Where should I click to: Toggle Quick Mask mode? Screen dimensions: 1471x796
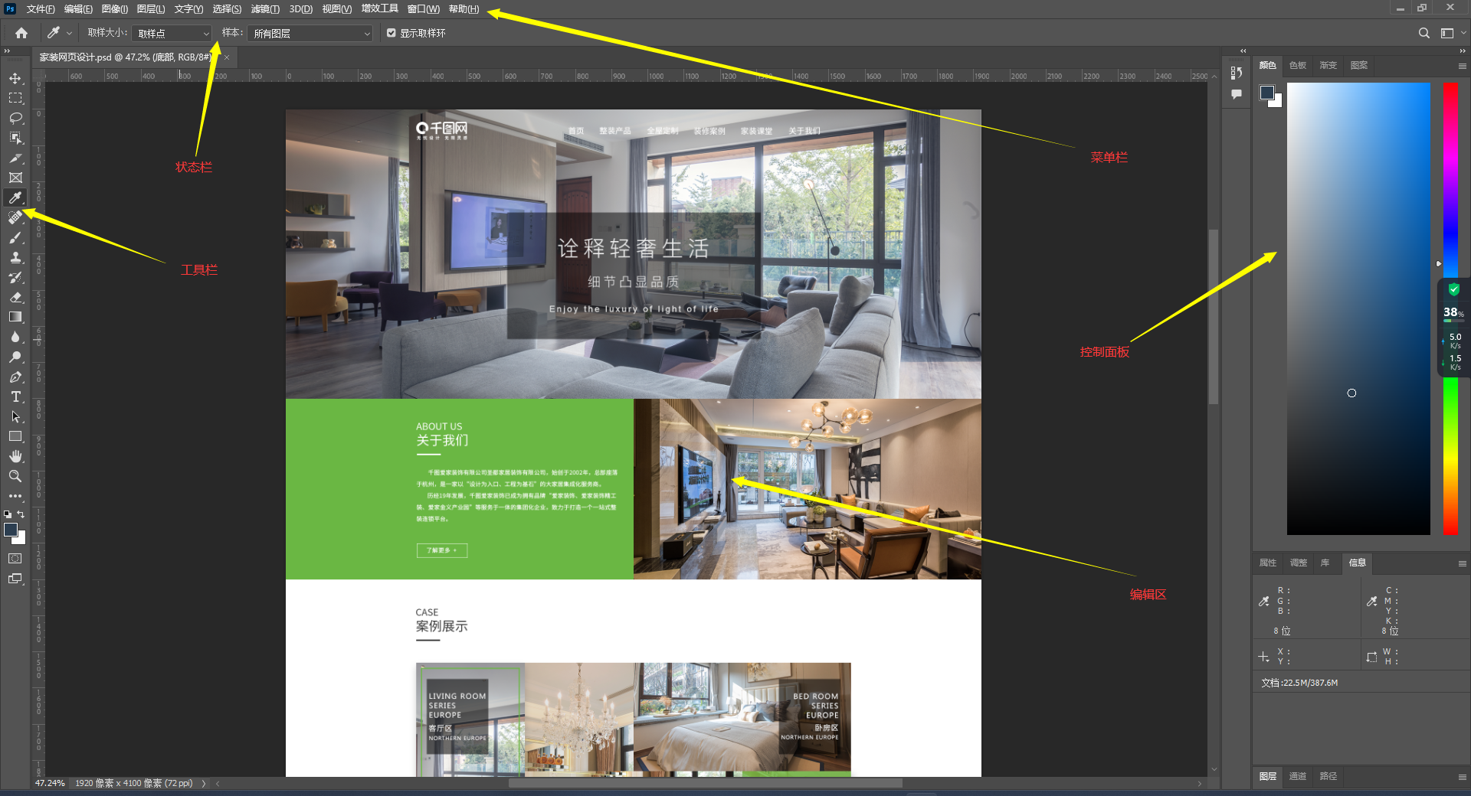click(15, 559)
